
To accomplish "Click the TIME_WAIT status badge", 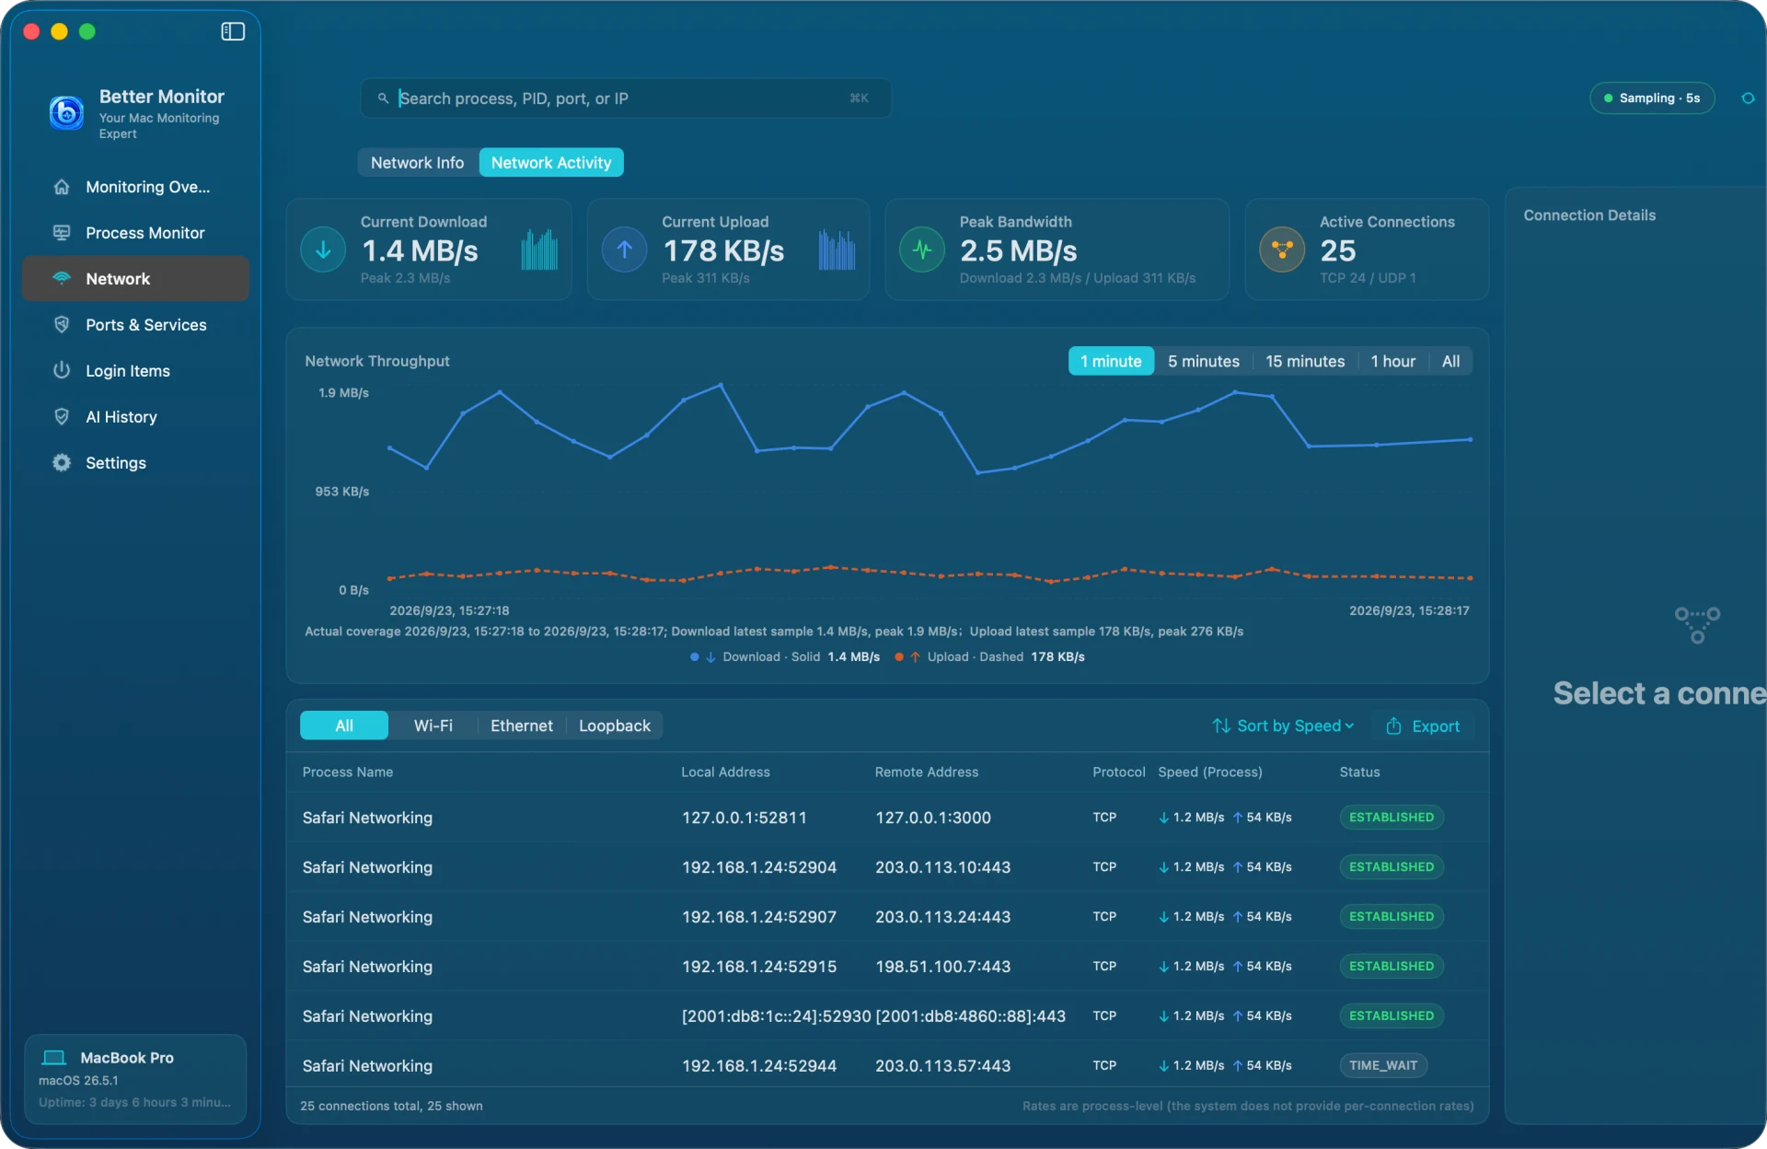I will pos(1383,1066).
